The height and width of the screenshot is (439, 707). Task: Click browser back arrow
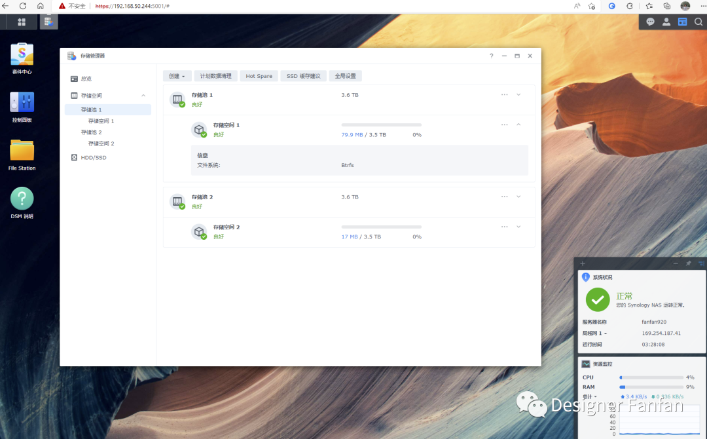[5, 6]
